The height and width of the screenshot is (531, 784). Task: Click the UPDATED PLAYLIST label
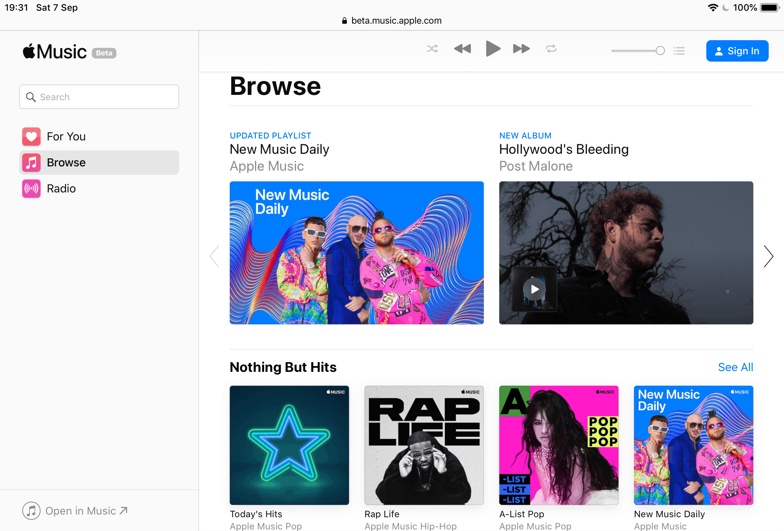tap(271, 136)
